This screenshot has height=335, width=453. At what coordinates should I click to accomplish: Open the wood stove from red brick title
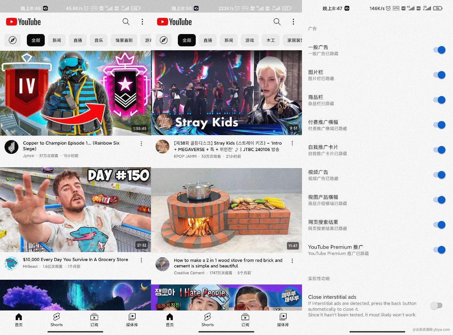point(228,263)
